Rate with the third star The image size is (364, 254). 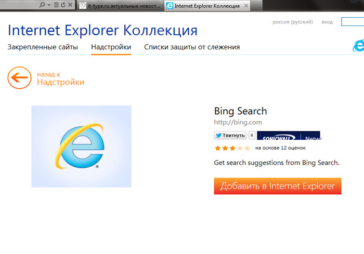(232, 148)
